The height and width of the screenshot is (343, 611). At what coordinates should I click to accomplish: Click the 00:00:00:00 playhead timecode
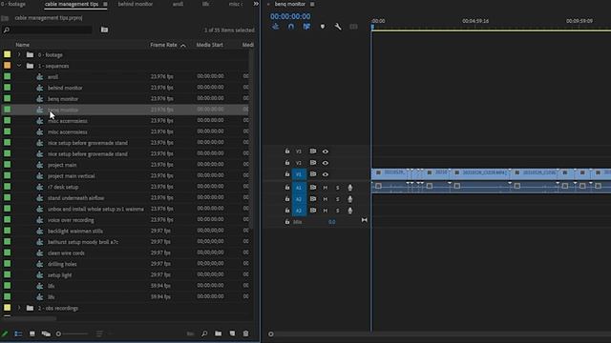click(x=290, y=16)
